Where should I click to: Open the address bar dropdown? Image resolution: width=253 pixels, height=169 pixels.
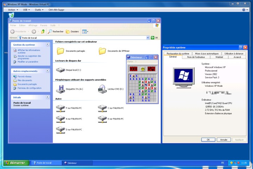(148, 38)
